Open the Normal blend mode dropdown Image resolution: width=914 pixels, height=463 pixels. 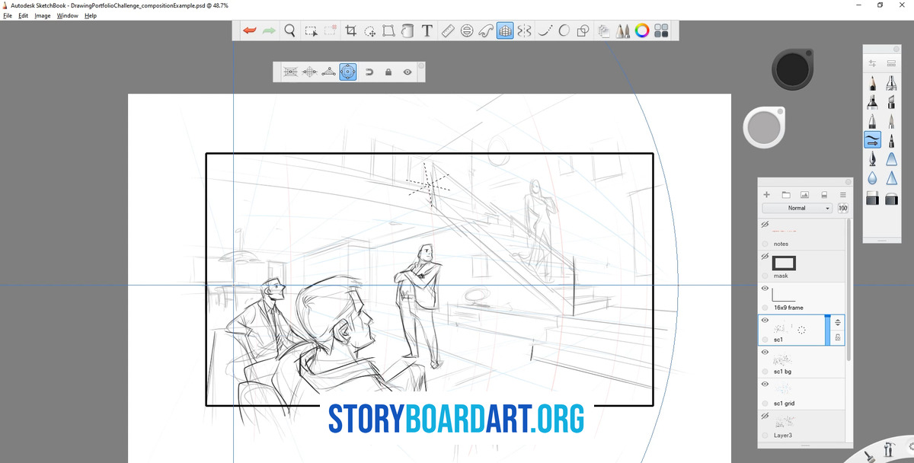pos(797,208)
